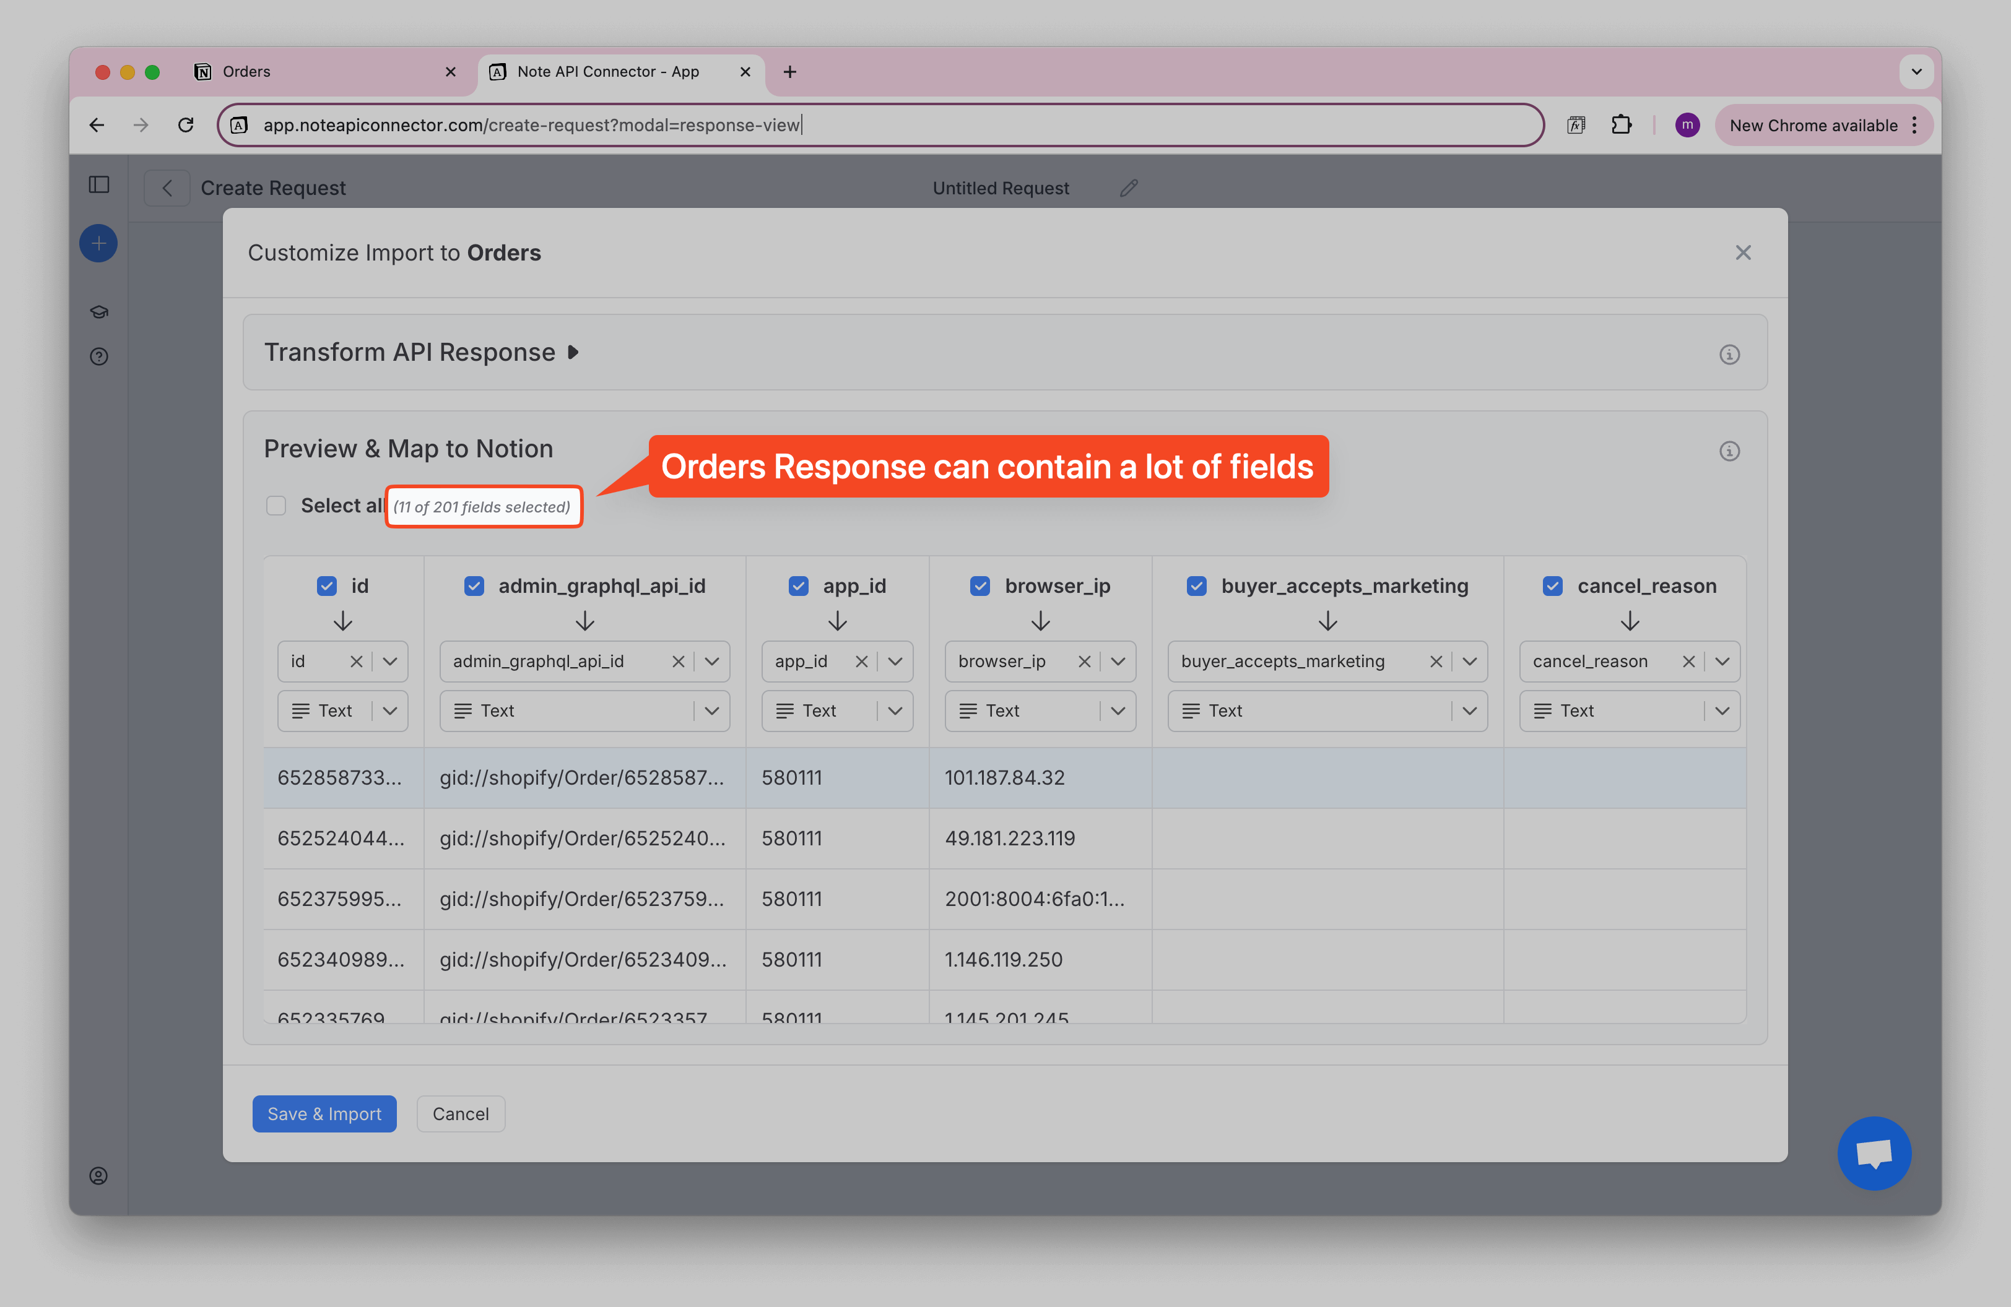Select the Note API Connector tab

(609, 72)
